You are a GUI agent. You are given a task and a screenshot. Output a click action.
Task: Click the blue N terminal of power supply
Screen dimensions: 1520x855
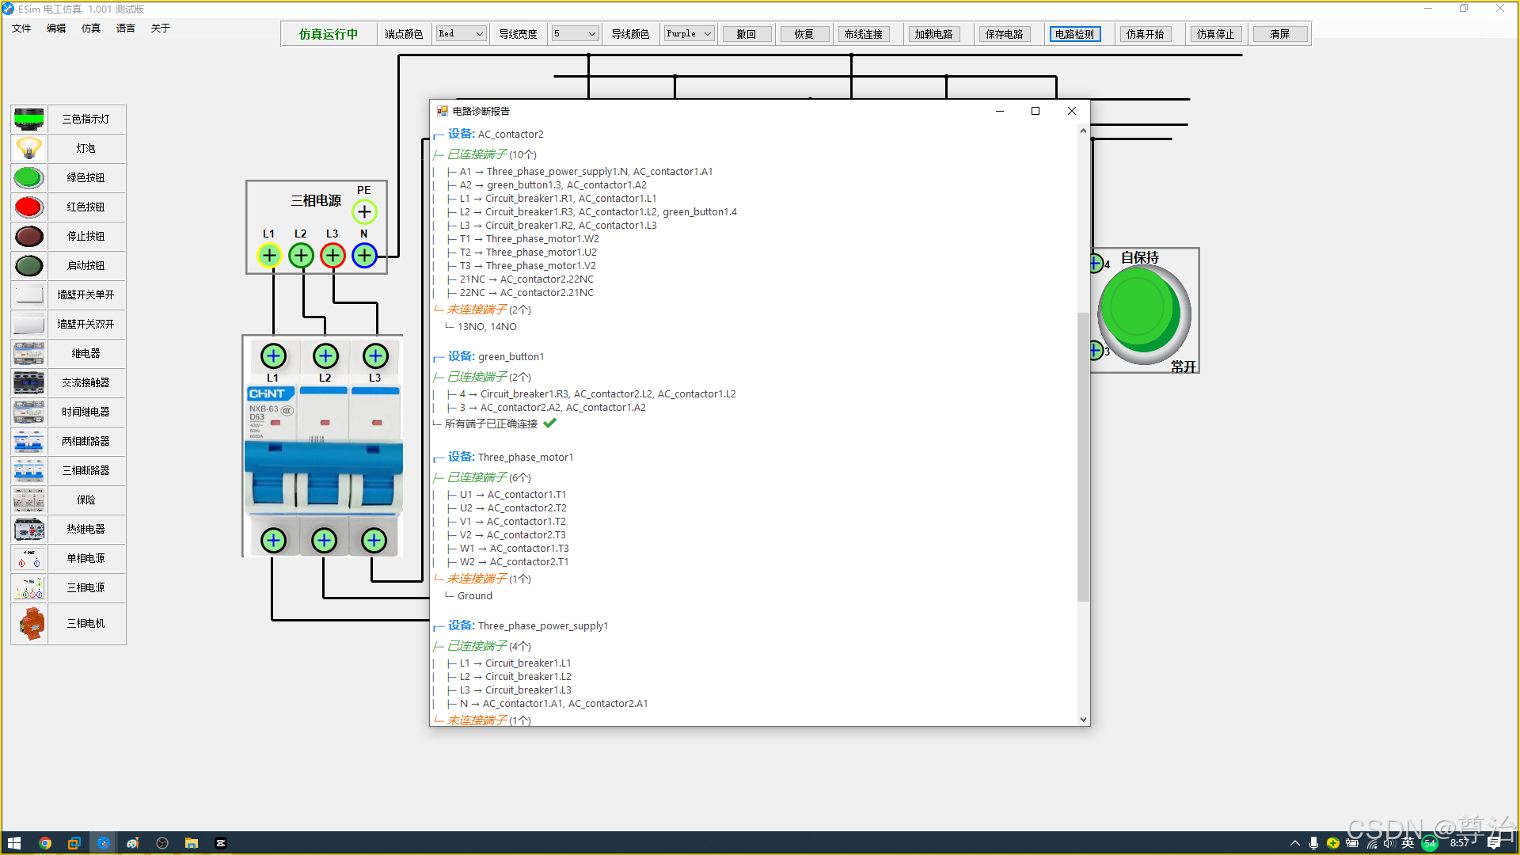click(x=364, y=256)
